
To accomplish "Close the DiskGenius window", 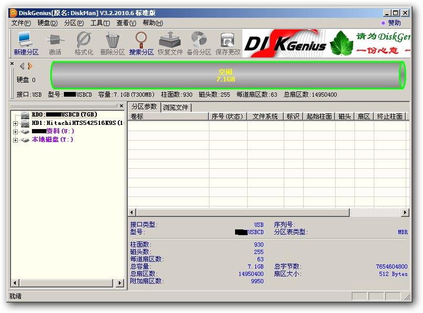I will tap(405, 13).
